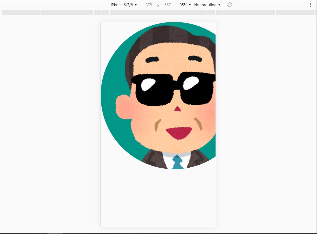
Task: Click the left sunglasses lens on avatar
Action: pyautogui.click(x=152, y=90)
